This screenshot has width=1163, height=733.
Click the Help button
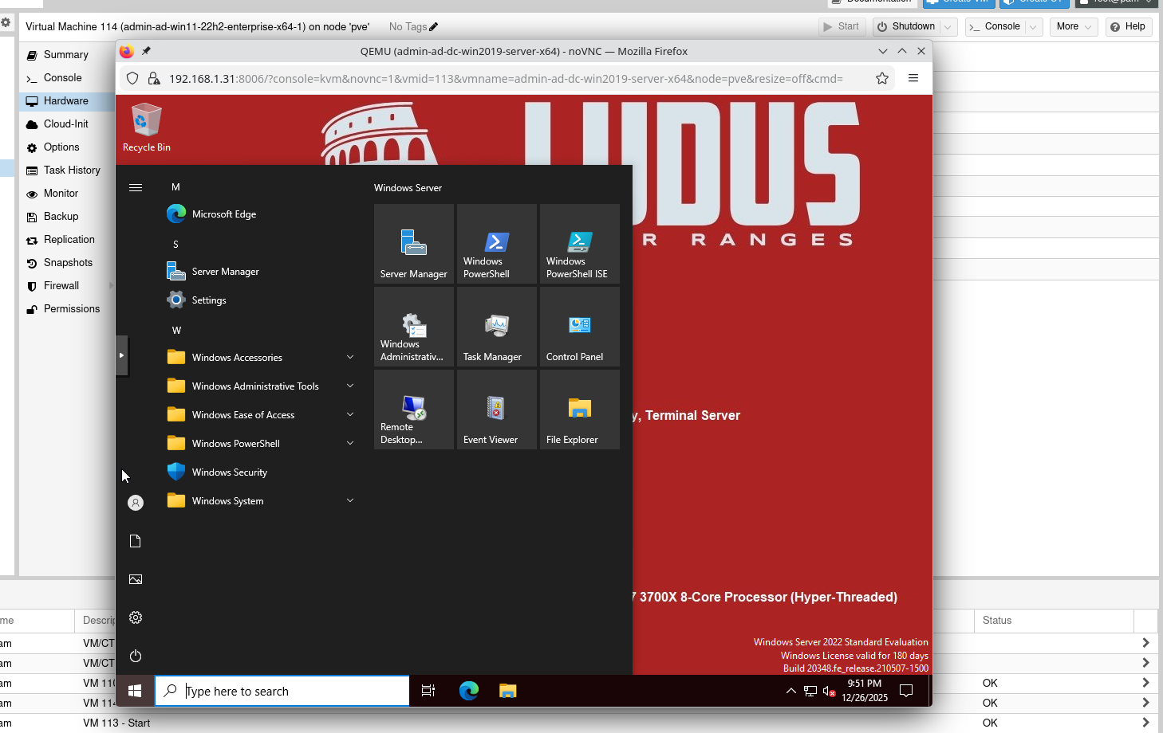[1128, 26]
